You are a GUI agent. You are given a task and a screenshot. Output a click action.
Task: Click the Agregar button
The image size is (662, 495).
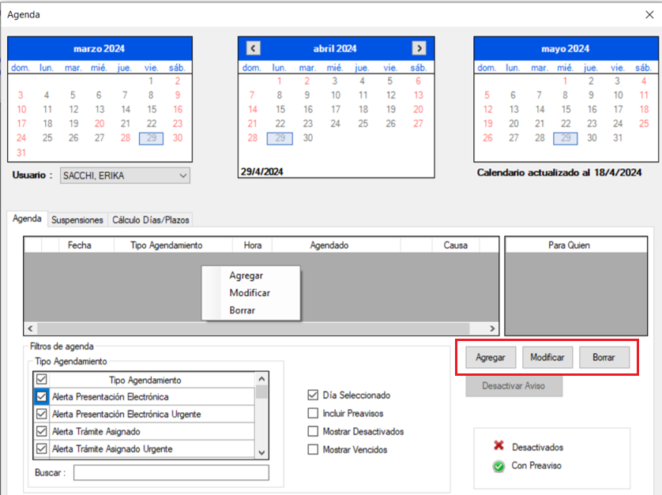coord(490,358)
